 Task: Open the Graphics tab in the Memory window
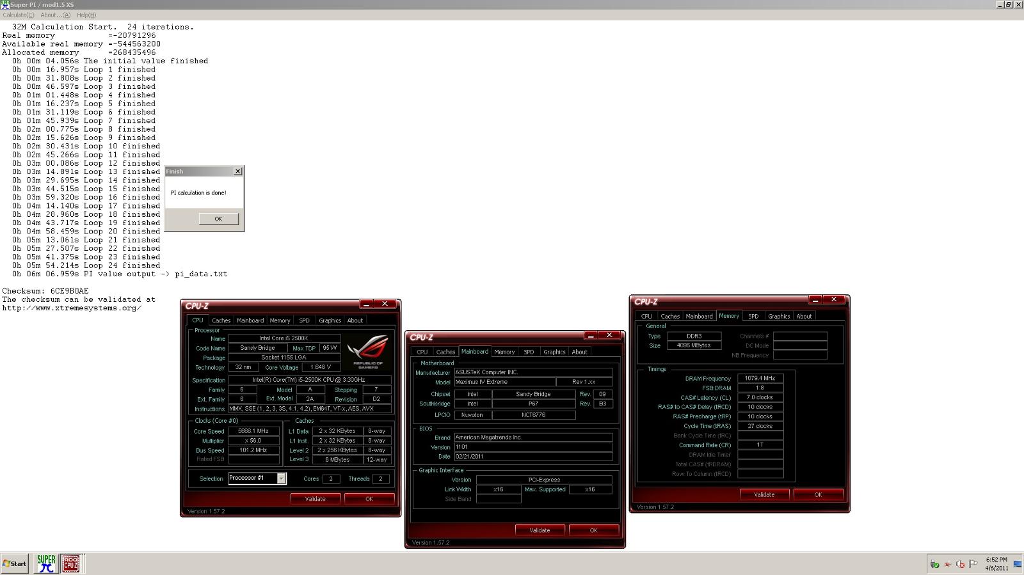[779, 316]
